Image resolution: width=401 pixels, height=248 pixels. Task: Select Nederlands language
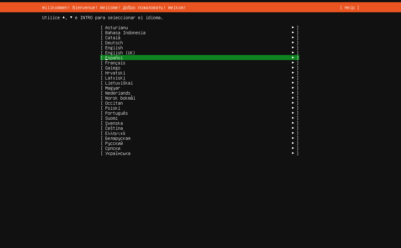coord(200,93)
